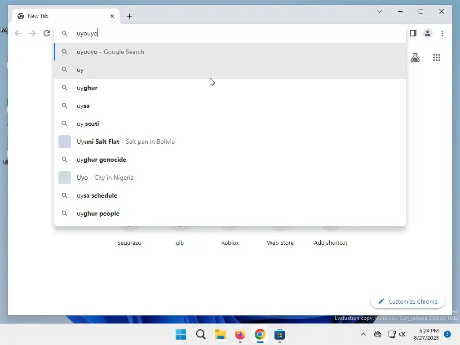The width and height of the screenshot is (460, 345).
Task: Choose 'Uyo - City in Nigeria' suggestion
Action: coord(230,177)
